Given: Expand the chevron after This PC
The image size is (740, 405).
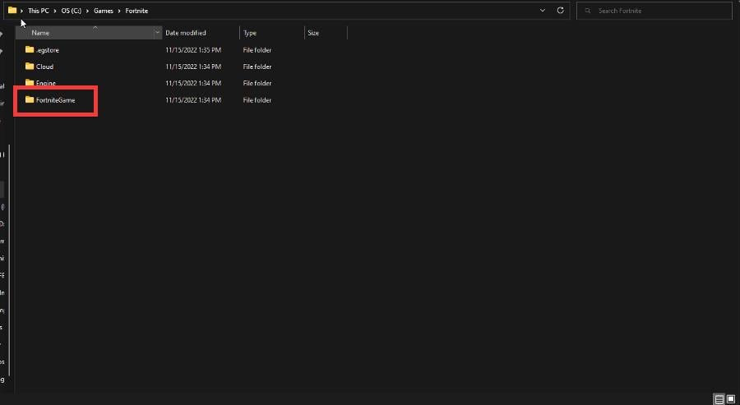Looking at the screenshot, I should tap(55, 11).
